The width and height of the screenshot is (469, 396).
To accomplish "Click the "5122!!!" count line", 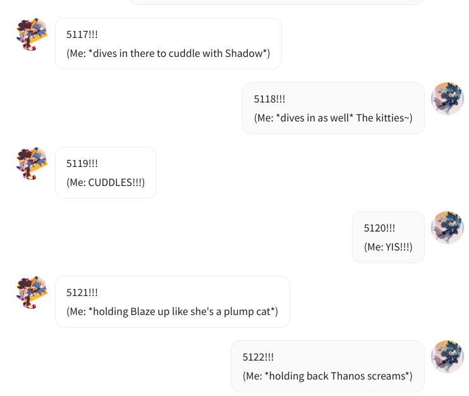I will click(x=258, y=357).
